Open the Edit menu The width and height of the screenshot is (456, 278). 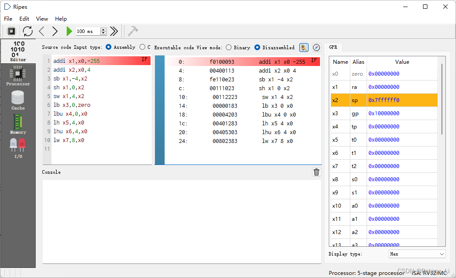pos(24,18)
